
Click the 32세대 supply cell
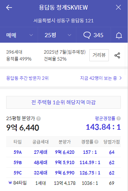(x=40, y=173)
